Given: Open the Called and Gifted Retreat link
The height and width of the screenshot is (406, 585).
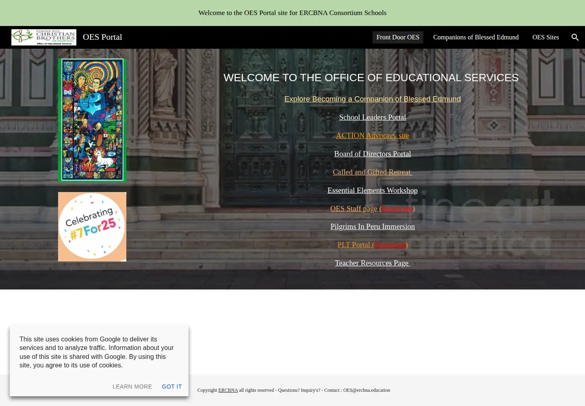Looking at the screenshot, I should click(x=373, y=172).
